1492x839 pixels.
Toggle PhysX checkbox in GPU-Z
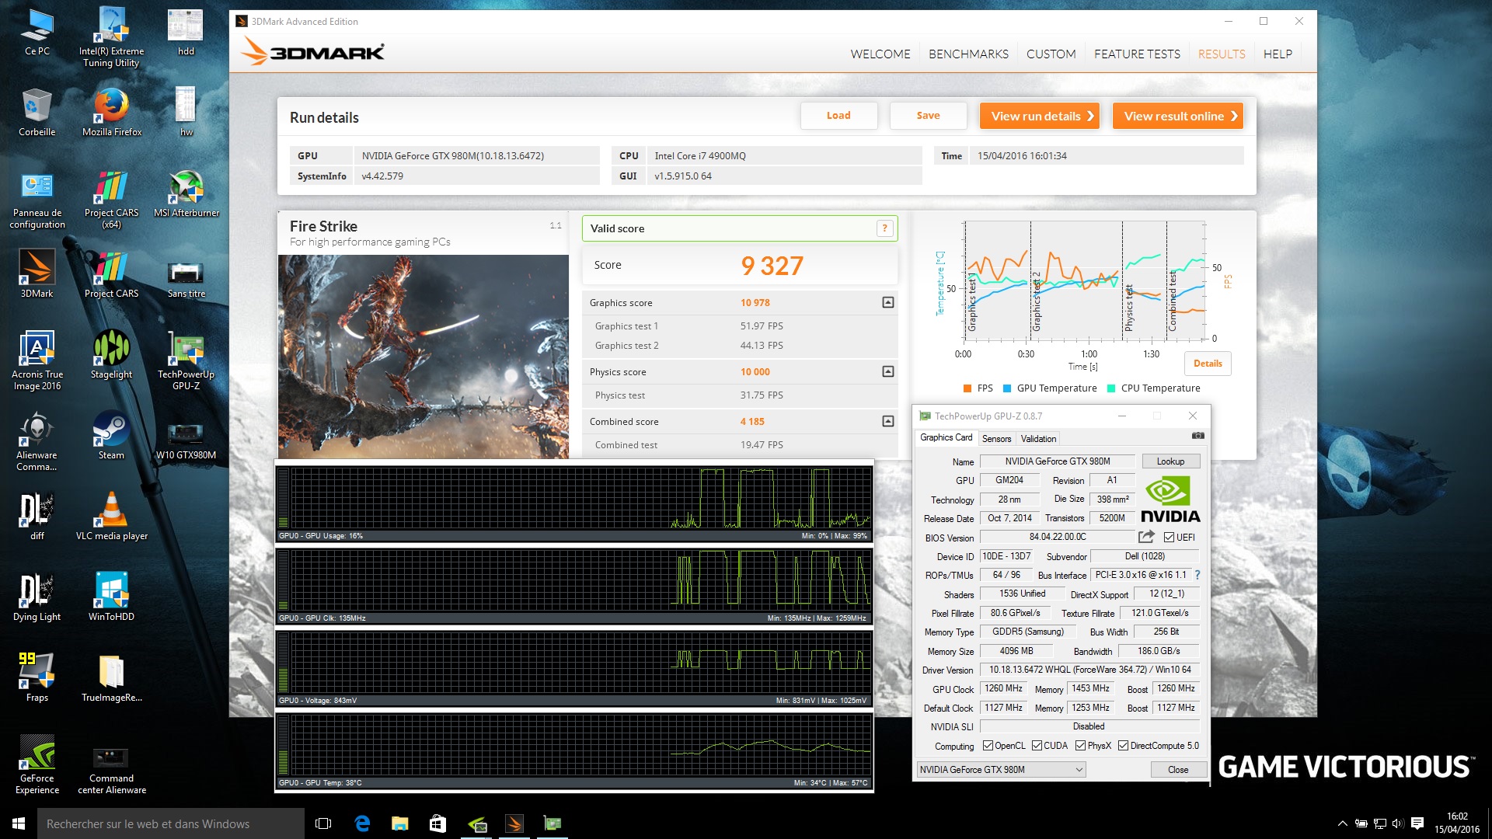(1080, 746)
